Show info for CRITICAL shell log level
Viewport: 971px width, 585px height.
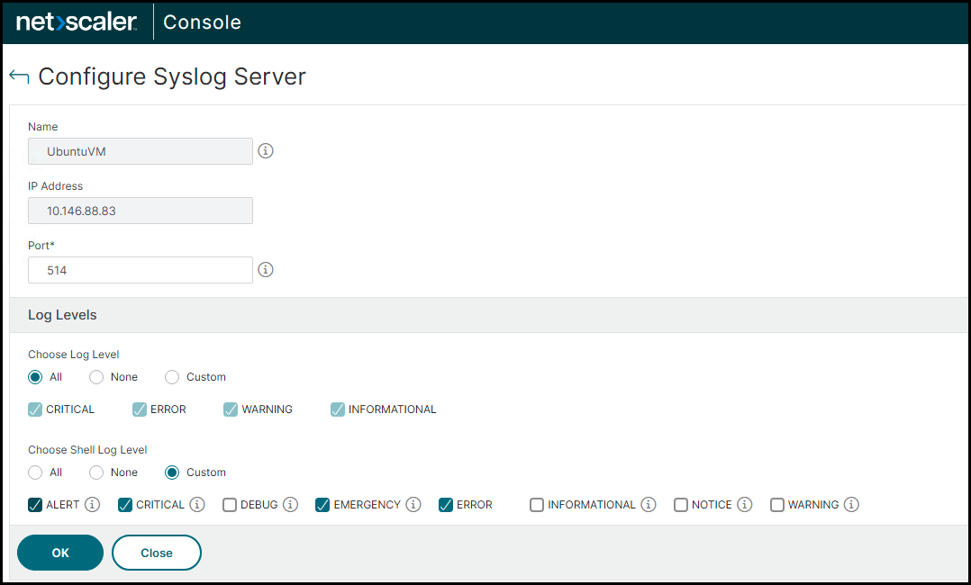coord(197,505)
